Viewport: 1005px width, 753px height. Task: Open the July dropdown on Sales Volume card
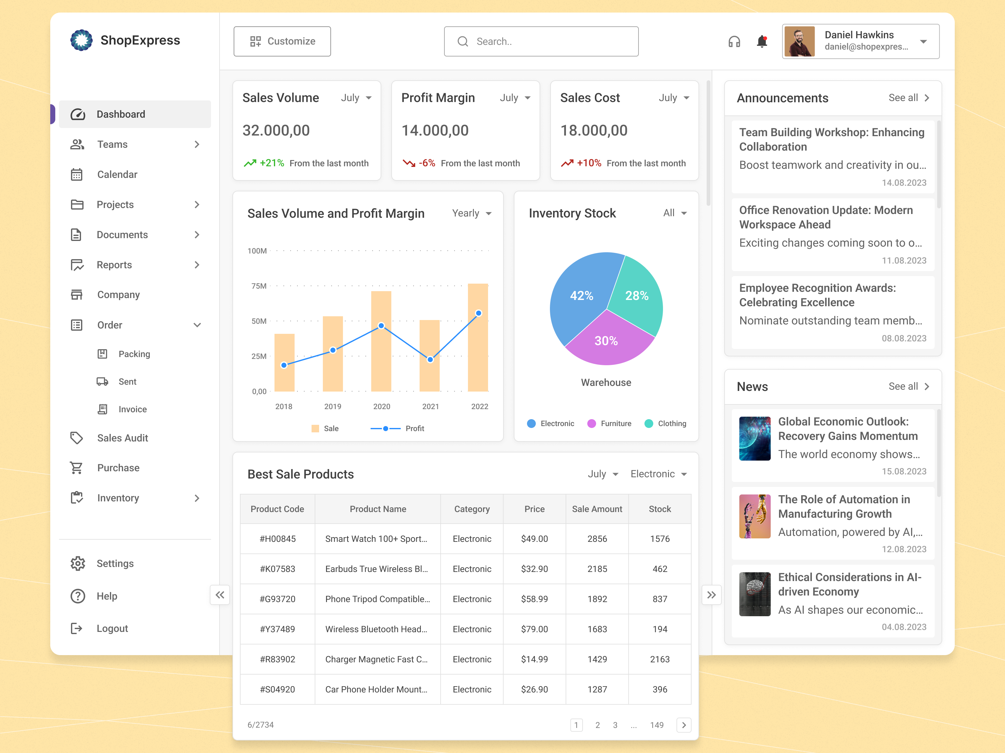point(356,98)
